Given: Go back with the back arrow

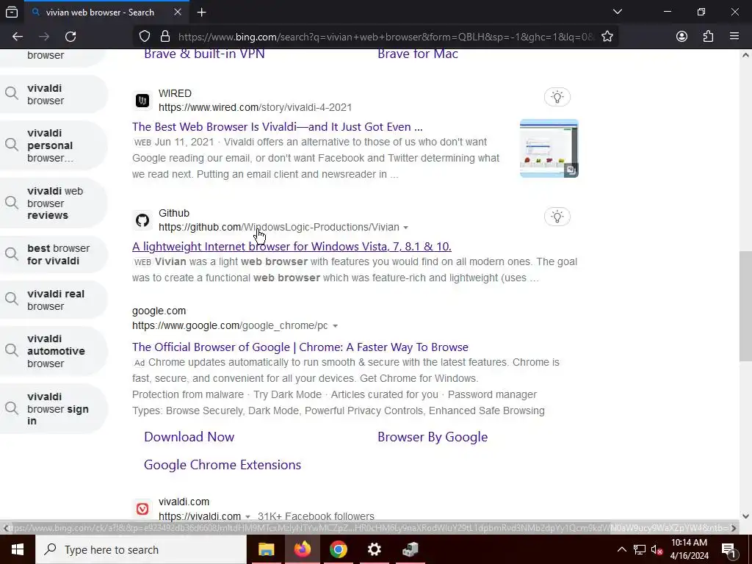Looking at the screenshot, I should 18,37.
